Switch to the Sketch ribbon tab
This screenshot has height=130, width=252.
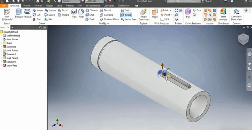coord(26,6)
